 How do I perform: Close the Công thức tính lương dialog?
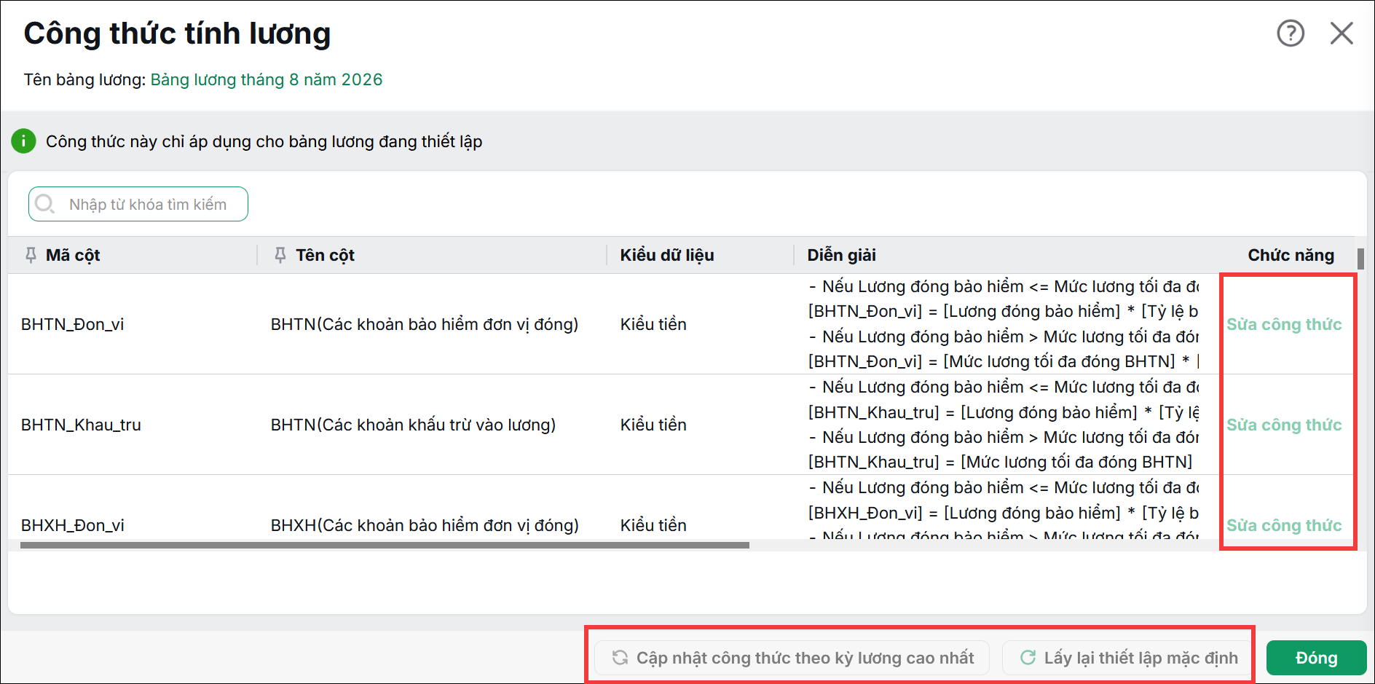pyautogui.click(x=1341, y=33)
